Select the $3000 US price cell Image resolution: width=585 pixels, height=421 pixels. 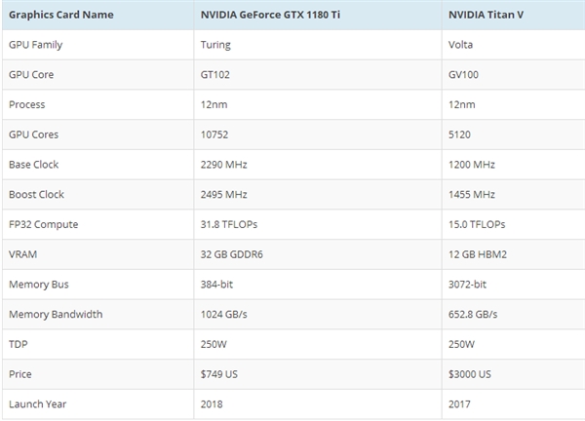(x=469, y=373)
